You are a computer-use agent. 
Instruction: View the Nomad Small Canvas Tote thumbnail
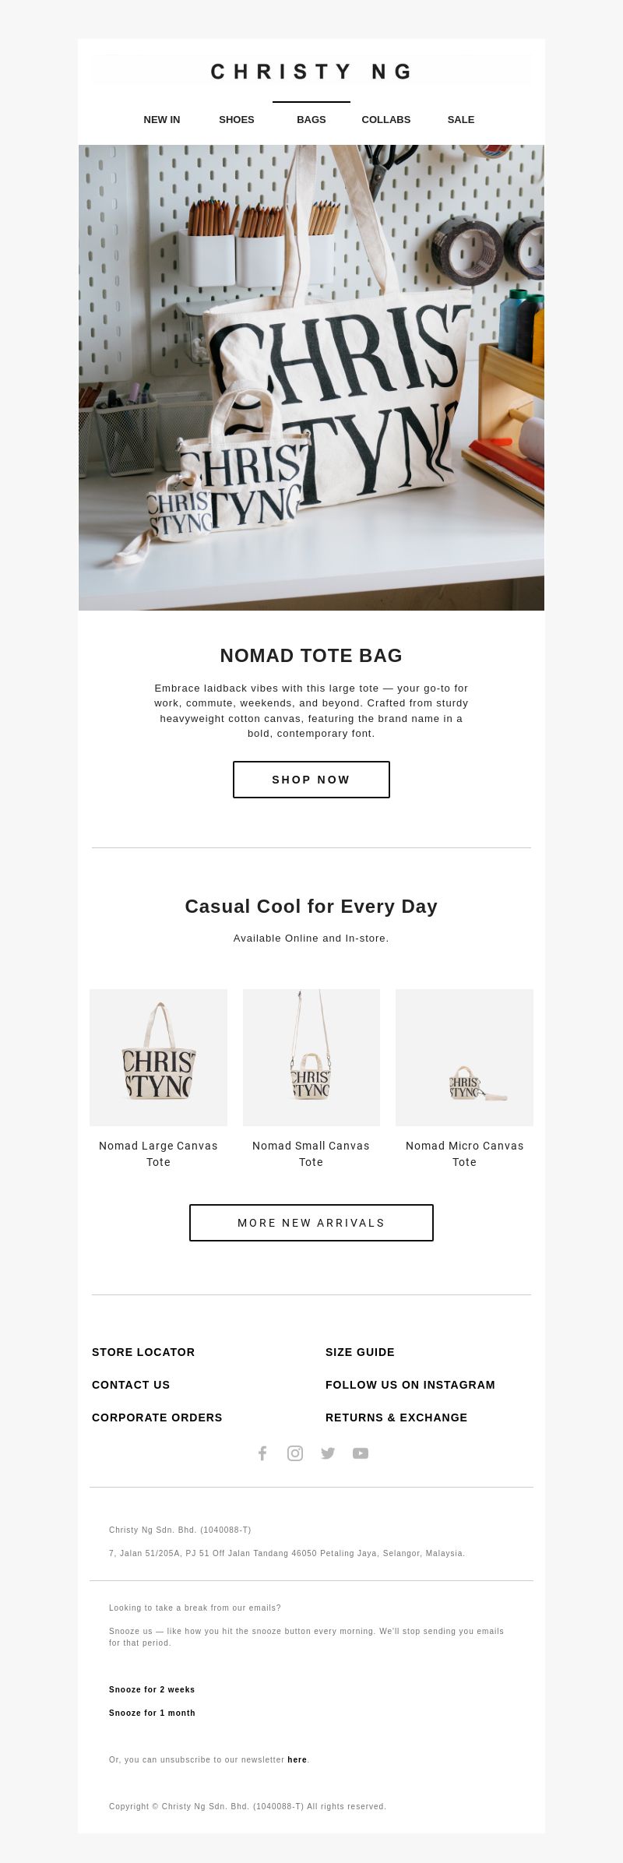(x=311, y=1058)
